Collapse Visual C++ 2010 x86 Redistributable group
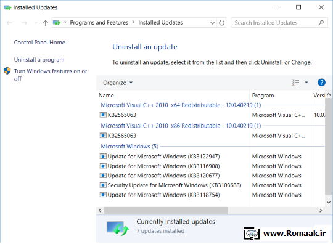 (x=181, y=126)
